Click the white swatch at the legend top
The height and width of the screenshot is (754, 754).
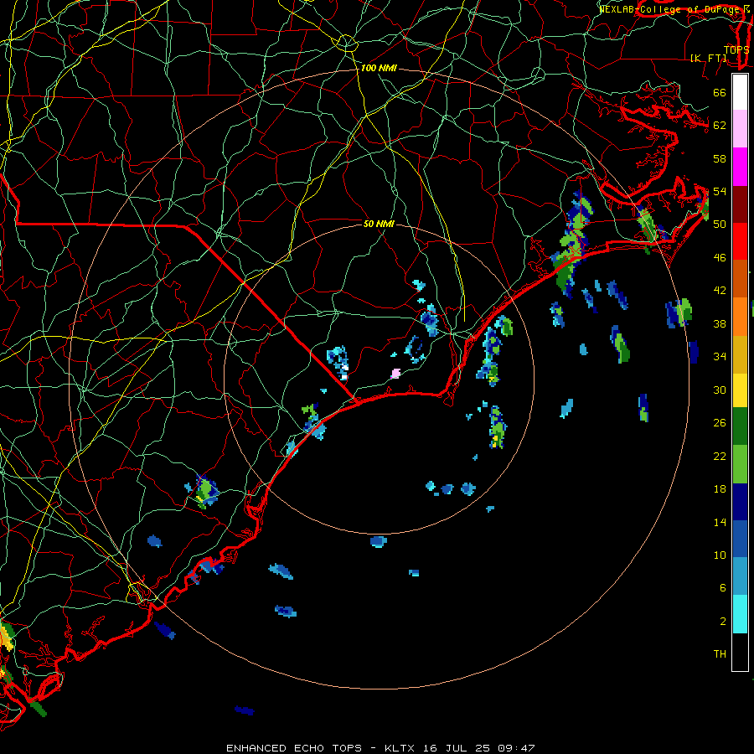click(x=740, y=92)
